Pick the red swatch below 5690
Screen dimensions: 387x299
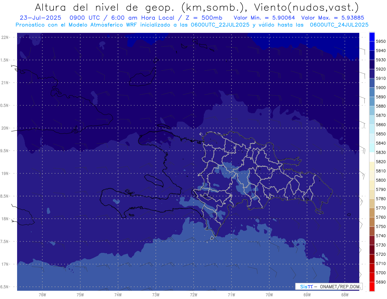(x=372, y=286)
